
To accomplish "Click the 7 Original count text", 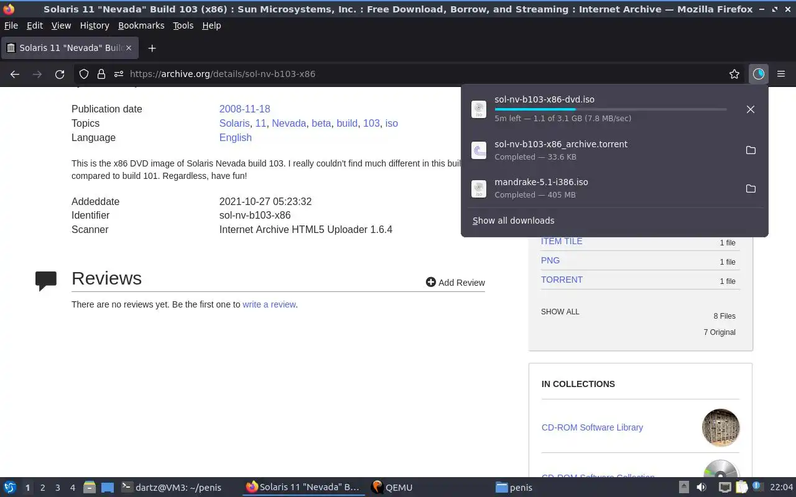I will click(720, 332).
